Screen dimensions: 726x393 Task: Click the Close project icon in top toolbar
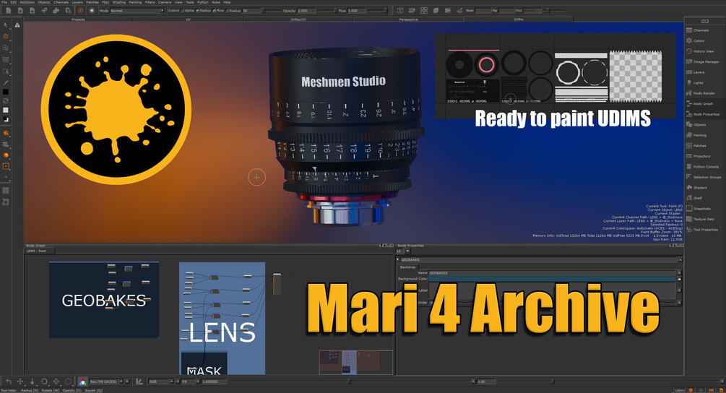[x=20, y=10]
